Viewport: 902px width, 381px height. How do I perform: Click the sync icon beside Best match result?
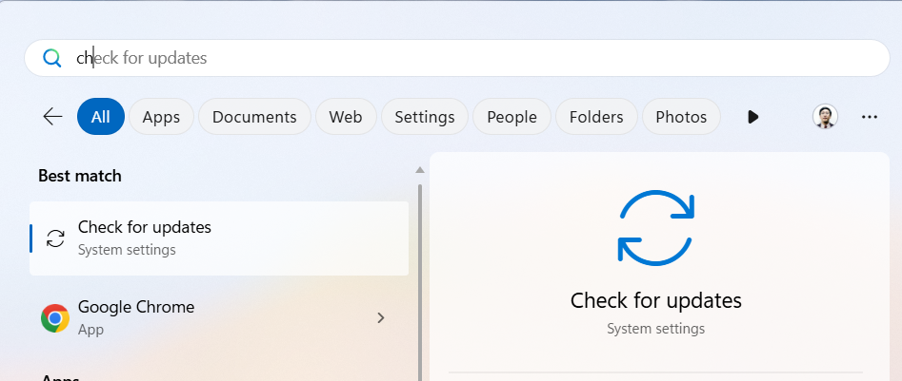tap(56, 238)
